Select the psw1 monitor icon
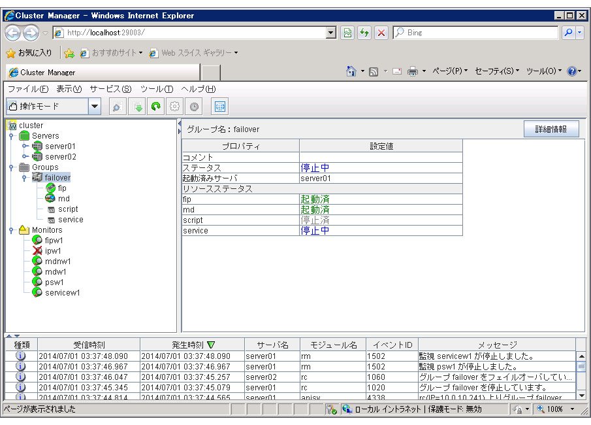591x425 pixels. [x=37, y=282]
